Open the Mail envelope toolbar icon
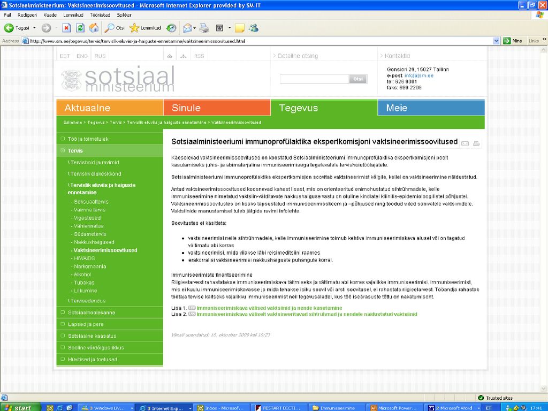This screenshot has width=548, height=411. pyautogui.click(x=187, y=28)
